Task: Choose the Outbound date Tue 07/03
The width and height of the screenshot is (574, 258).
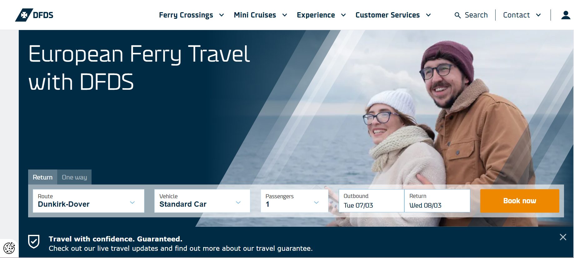Action: (x=372, y=201)
